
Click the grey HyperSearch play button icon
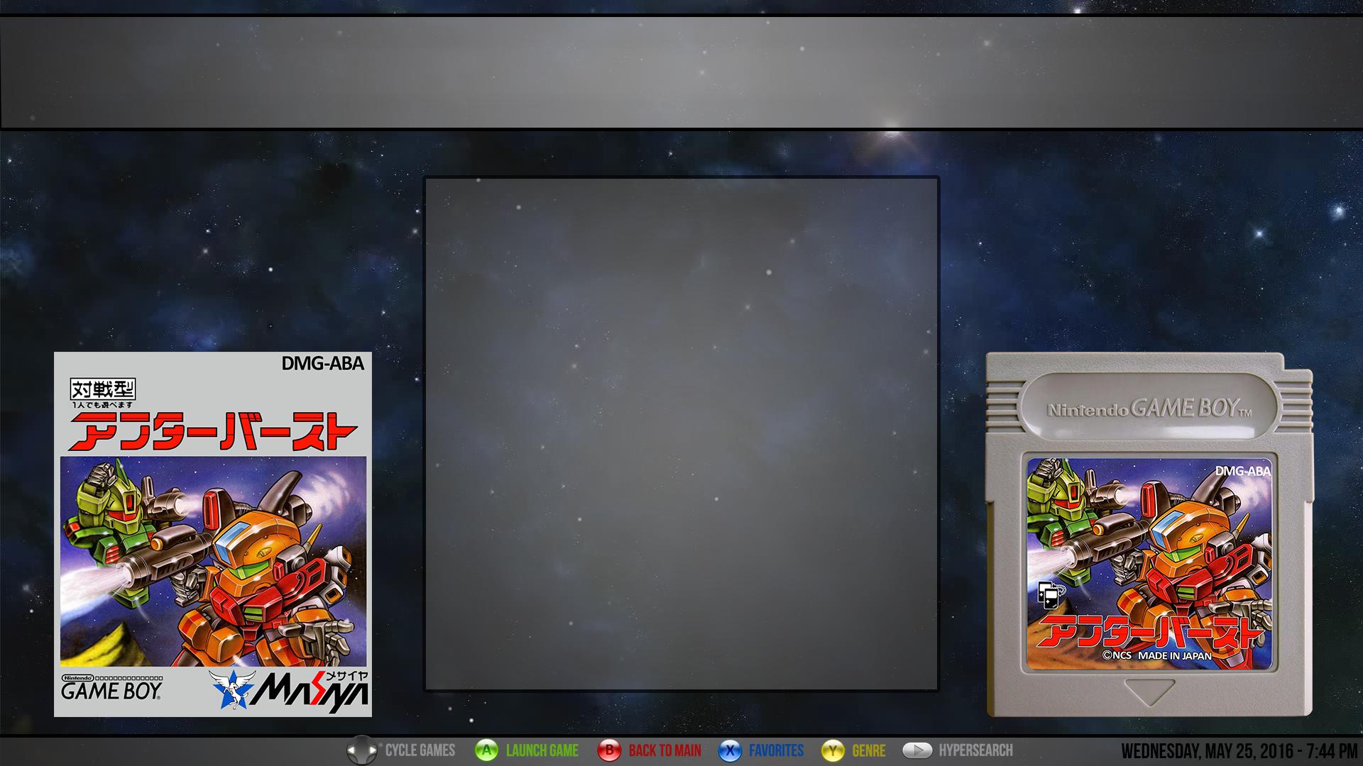[917, 750]
